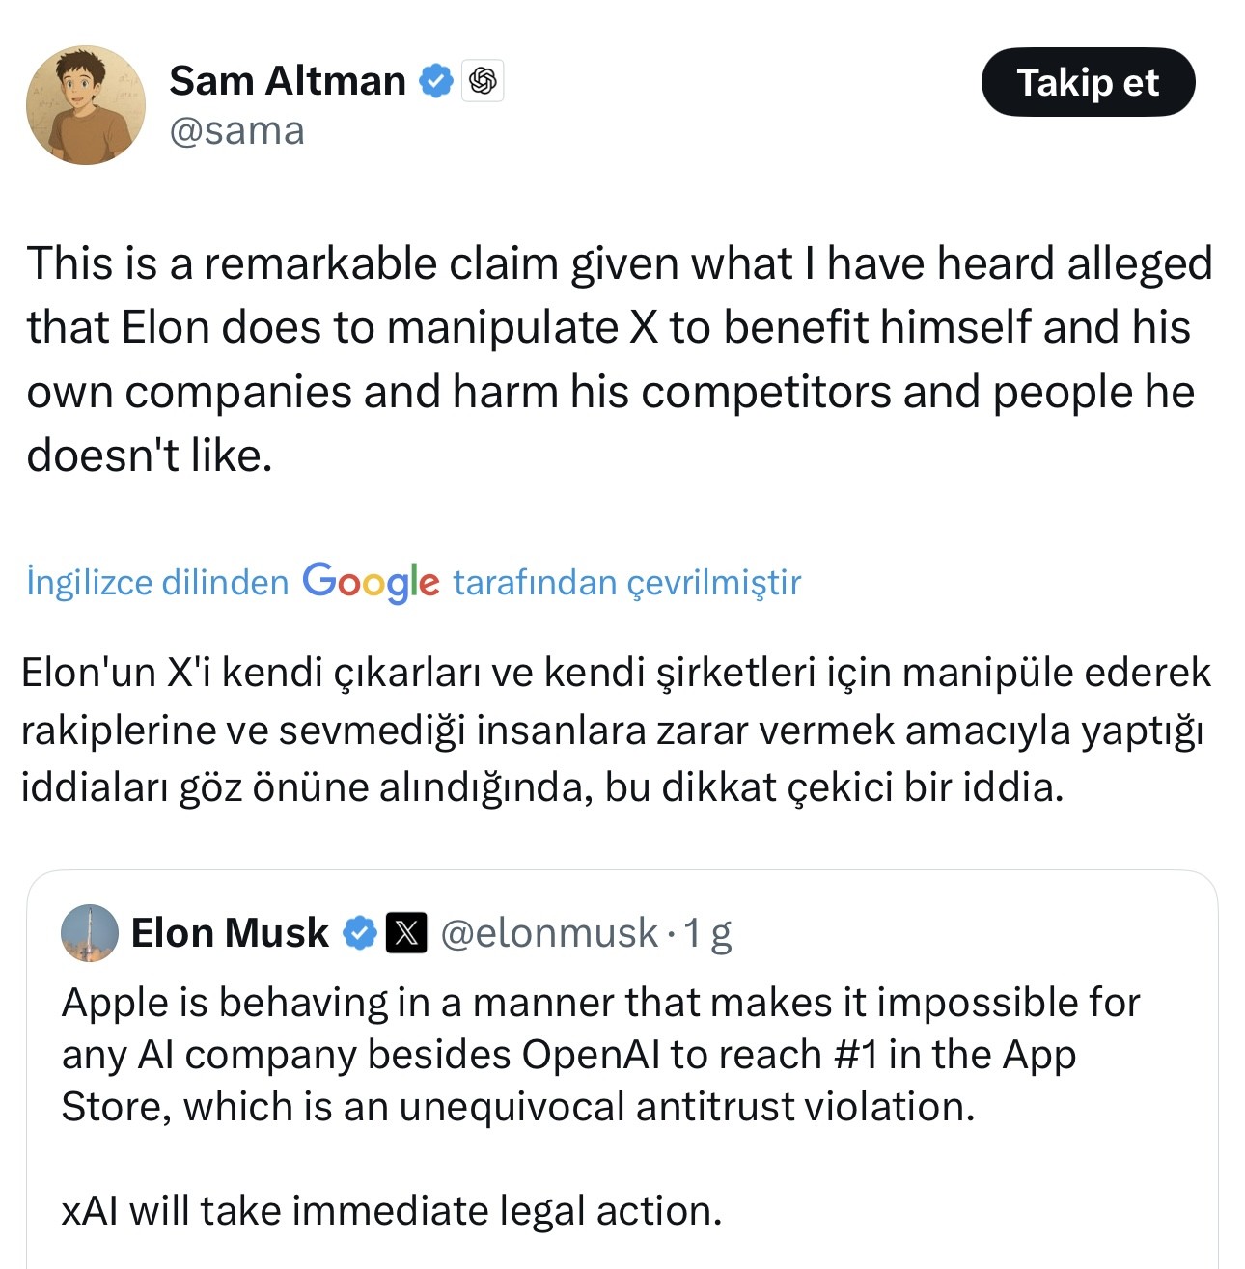
Task: Click the Google logo in translation notice
Action: [371, 582]
